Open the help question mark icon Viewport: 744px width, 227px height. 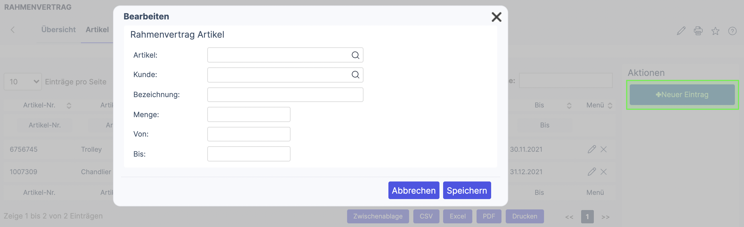(732, 31)
